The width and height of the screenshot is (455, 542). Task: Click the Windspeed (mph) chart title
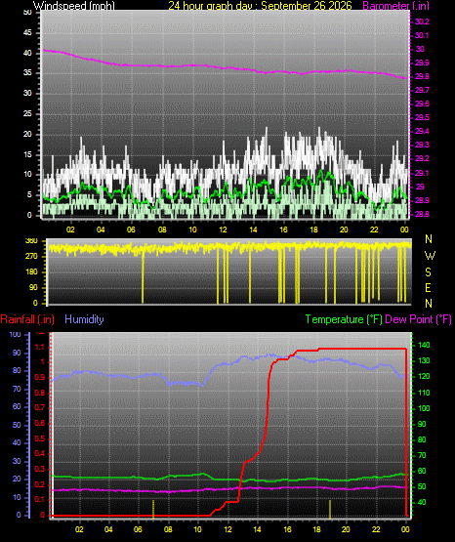coord(74,6)
